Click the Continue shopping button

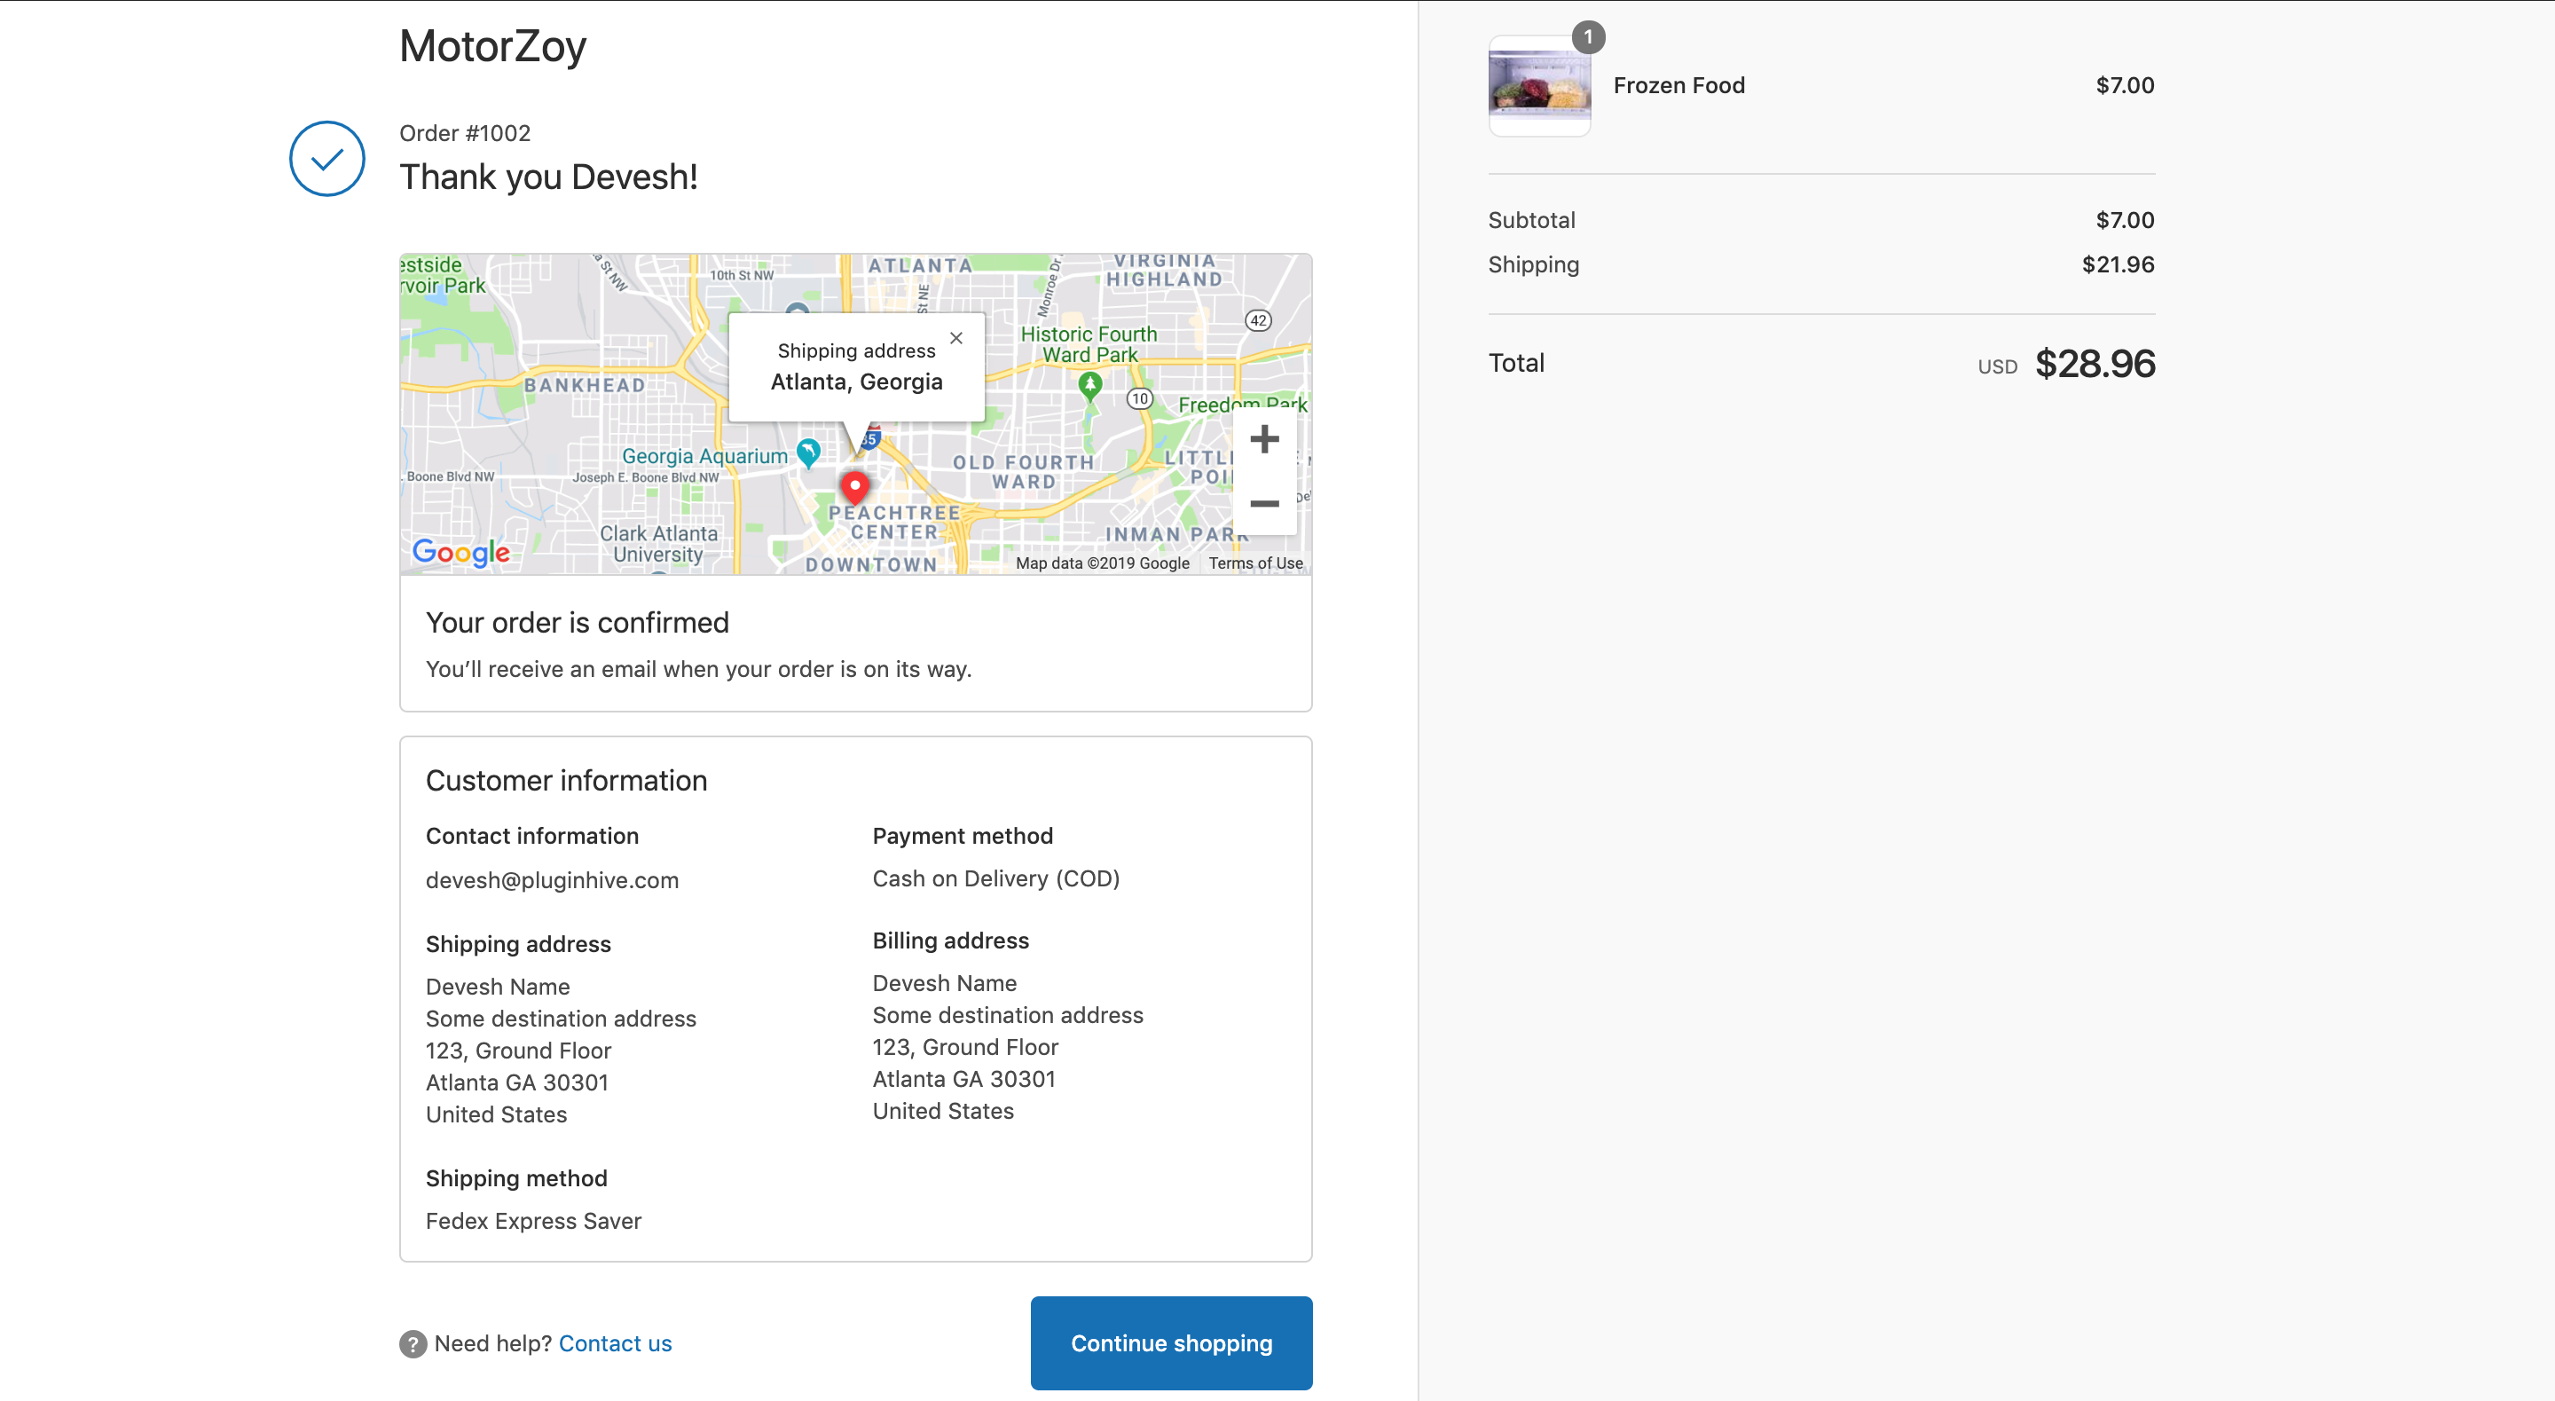[1171, 1342]
